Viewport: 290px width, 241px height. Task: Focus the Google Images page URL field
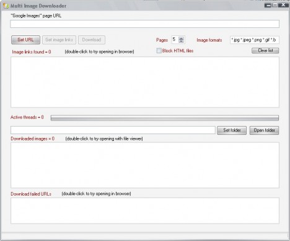[144, 24]
